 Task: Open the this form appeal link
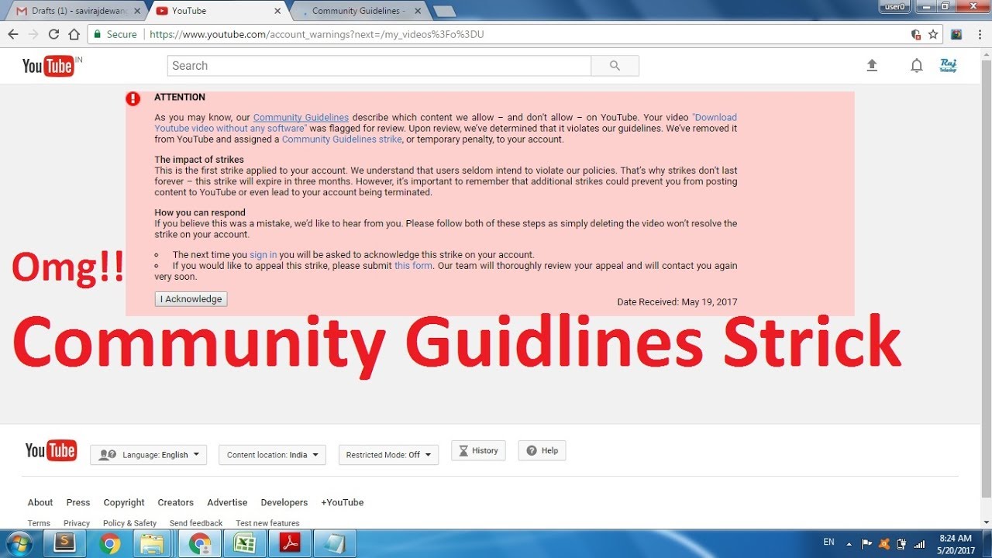[x=413, y=265]
